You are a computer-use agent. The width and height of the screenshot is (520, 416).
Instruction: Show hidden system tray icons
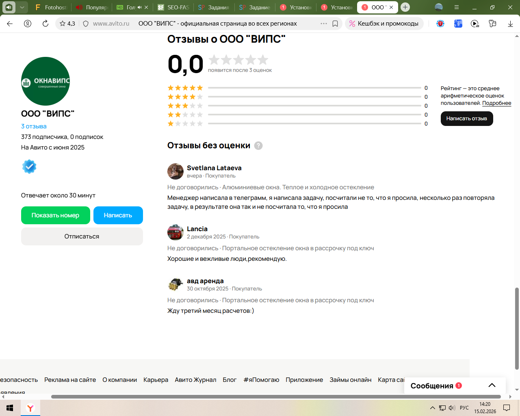[433, 408]
